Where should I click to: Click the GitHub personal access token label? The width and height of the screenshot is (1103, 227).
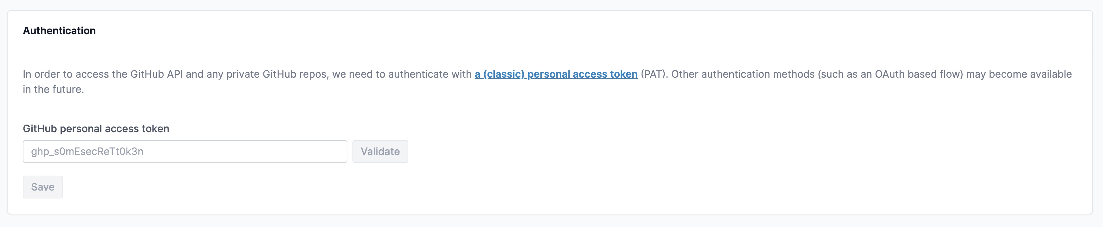point(96,129)
